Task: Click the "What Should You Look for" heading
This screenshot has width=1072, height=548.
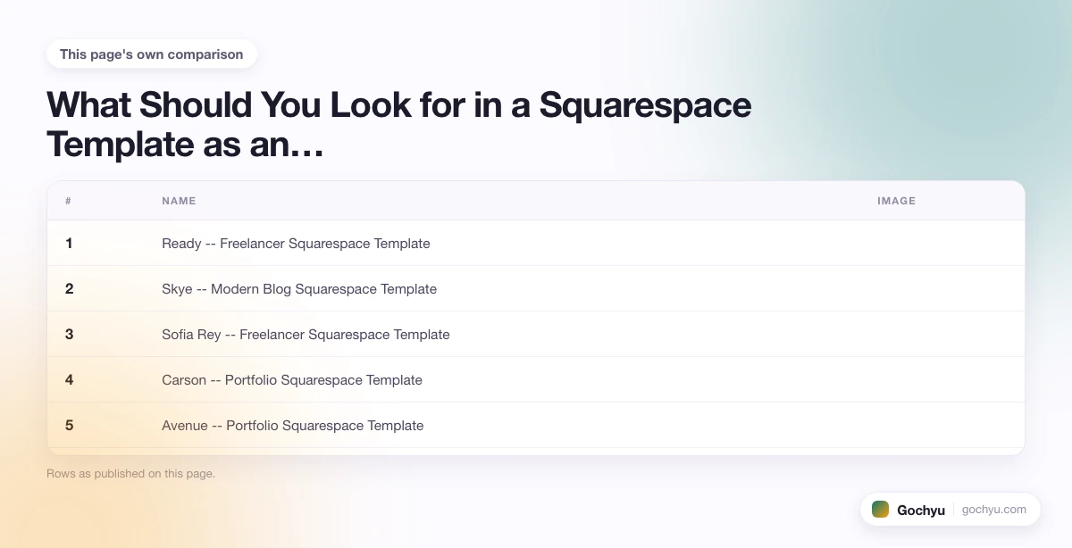Action: point(399,124)
